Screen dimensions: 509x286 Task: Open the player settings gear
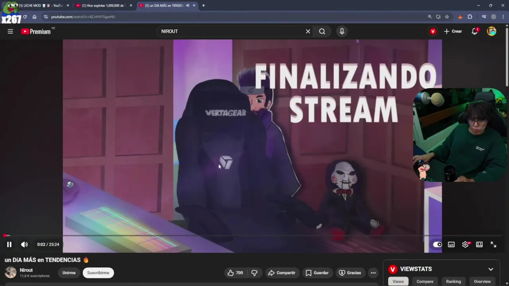465,244
